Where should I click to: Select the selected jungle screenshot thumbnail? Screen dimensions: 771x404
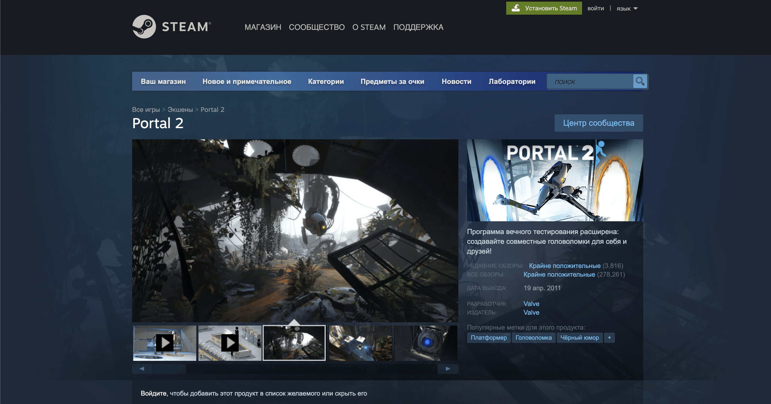(x=294, y=343)
